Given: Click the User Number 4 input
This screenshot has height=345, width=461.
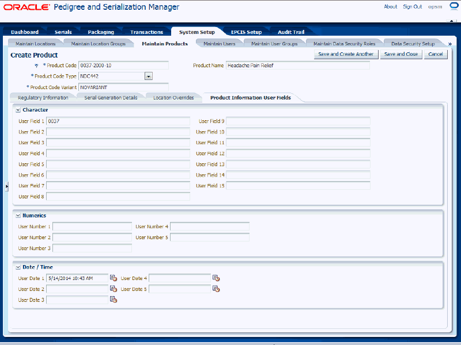Looking at the screenshot, I should (210, 227).
